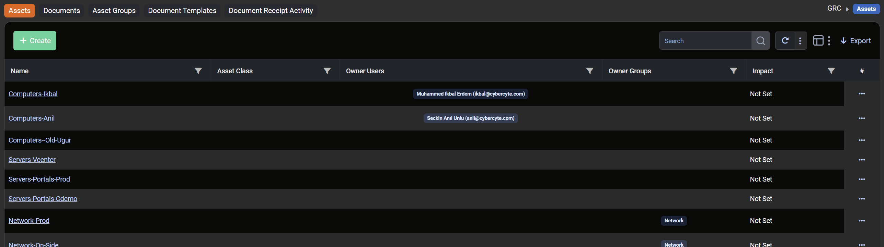Click the table layout columns icon

point(818,41)
